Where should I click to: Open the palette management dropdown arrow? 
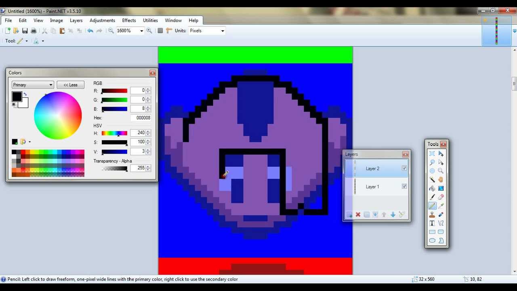[x=29, y=142]
